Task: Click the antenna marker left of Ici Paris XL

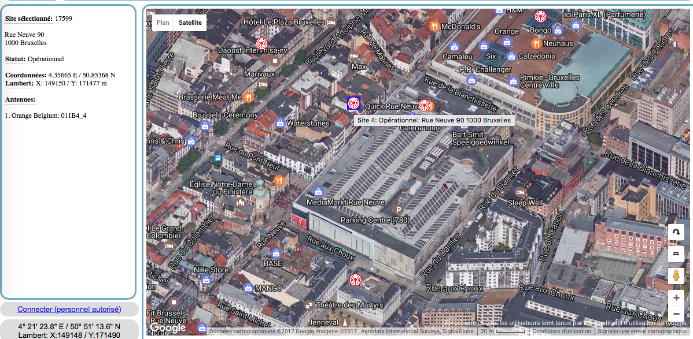Action: pos(540,17)
